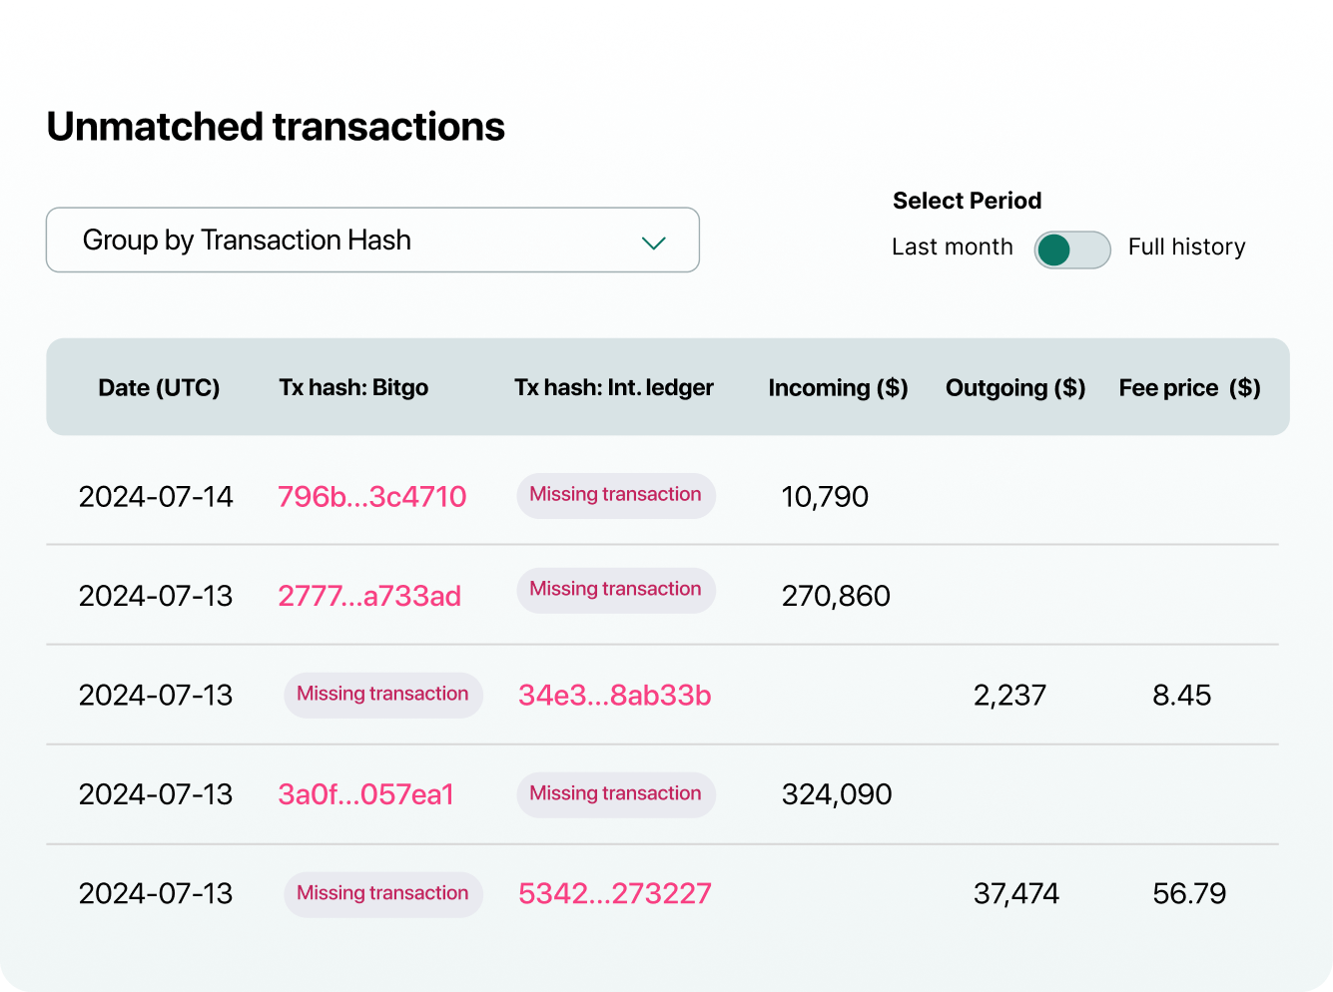Select the Full history label
Viewport: 1333px width, 992px height.
point(1186,247)
